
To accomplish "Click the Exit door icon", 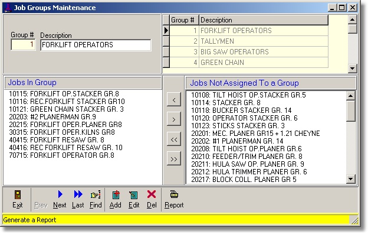I will pos(18,195).
